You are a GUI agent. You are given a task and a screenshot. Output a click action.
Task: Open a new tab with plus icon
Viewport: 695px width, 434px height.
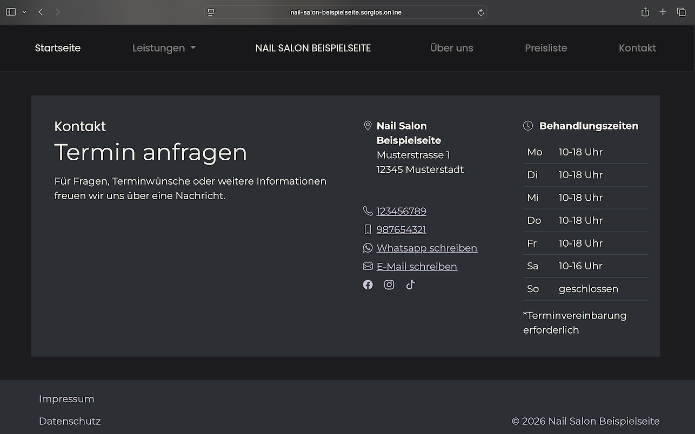tap(663, 12)
